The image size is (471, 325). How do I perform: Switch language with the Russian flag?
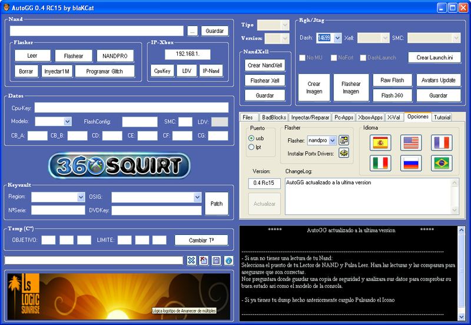click(411, 163)
